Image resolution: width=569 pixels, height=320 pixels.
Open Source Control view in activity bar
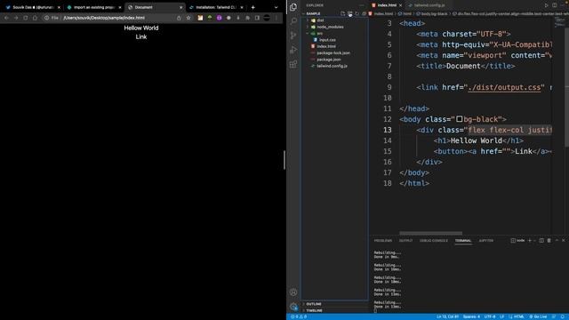(293, 36)
